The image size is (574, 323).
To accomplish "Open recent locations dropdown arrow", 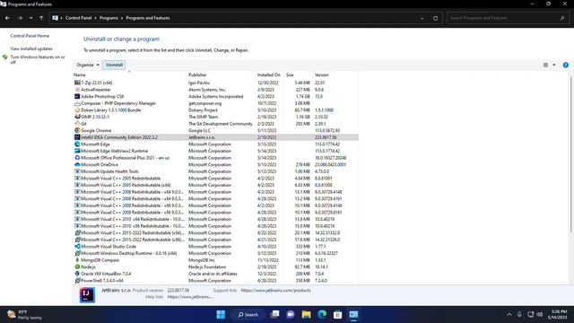I will 30,18.
